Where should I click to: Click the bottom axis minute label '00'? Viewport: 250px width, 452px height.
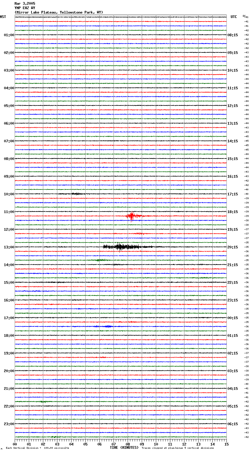(x=15, y=444)
